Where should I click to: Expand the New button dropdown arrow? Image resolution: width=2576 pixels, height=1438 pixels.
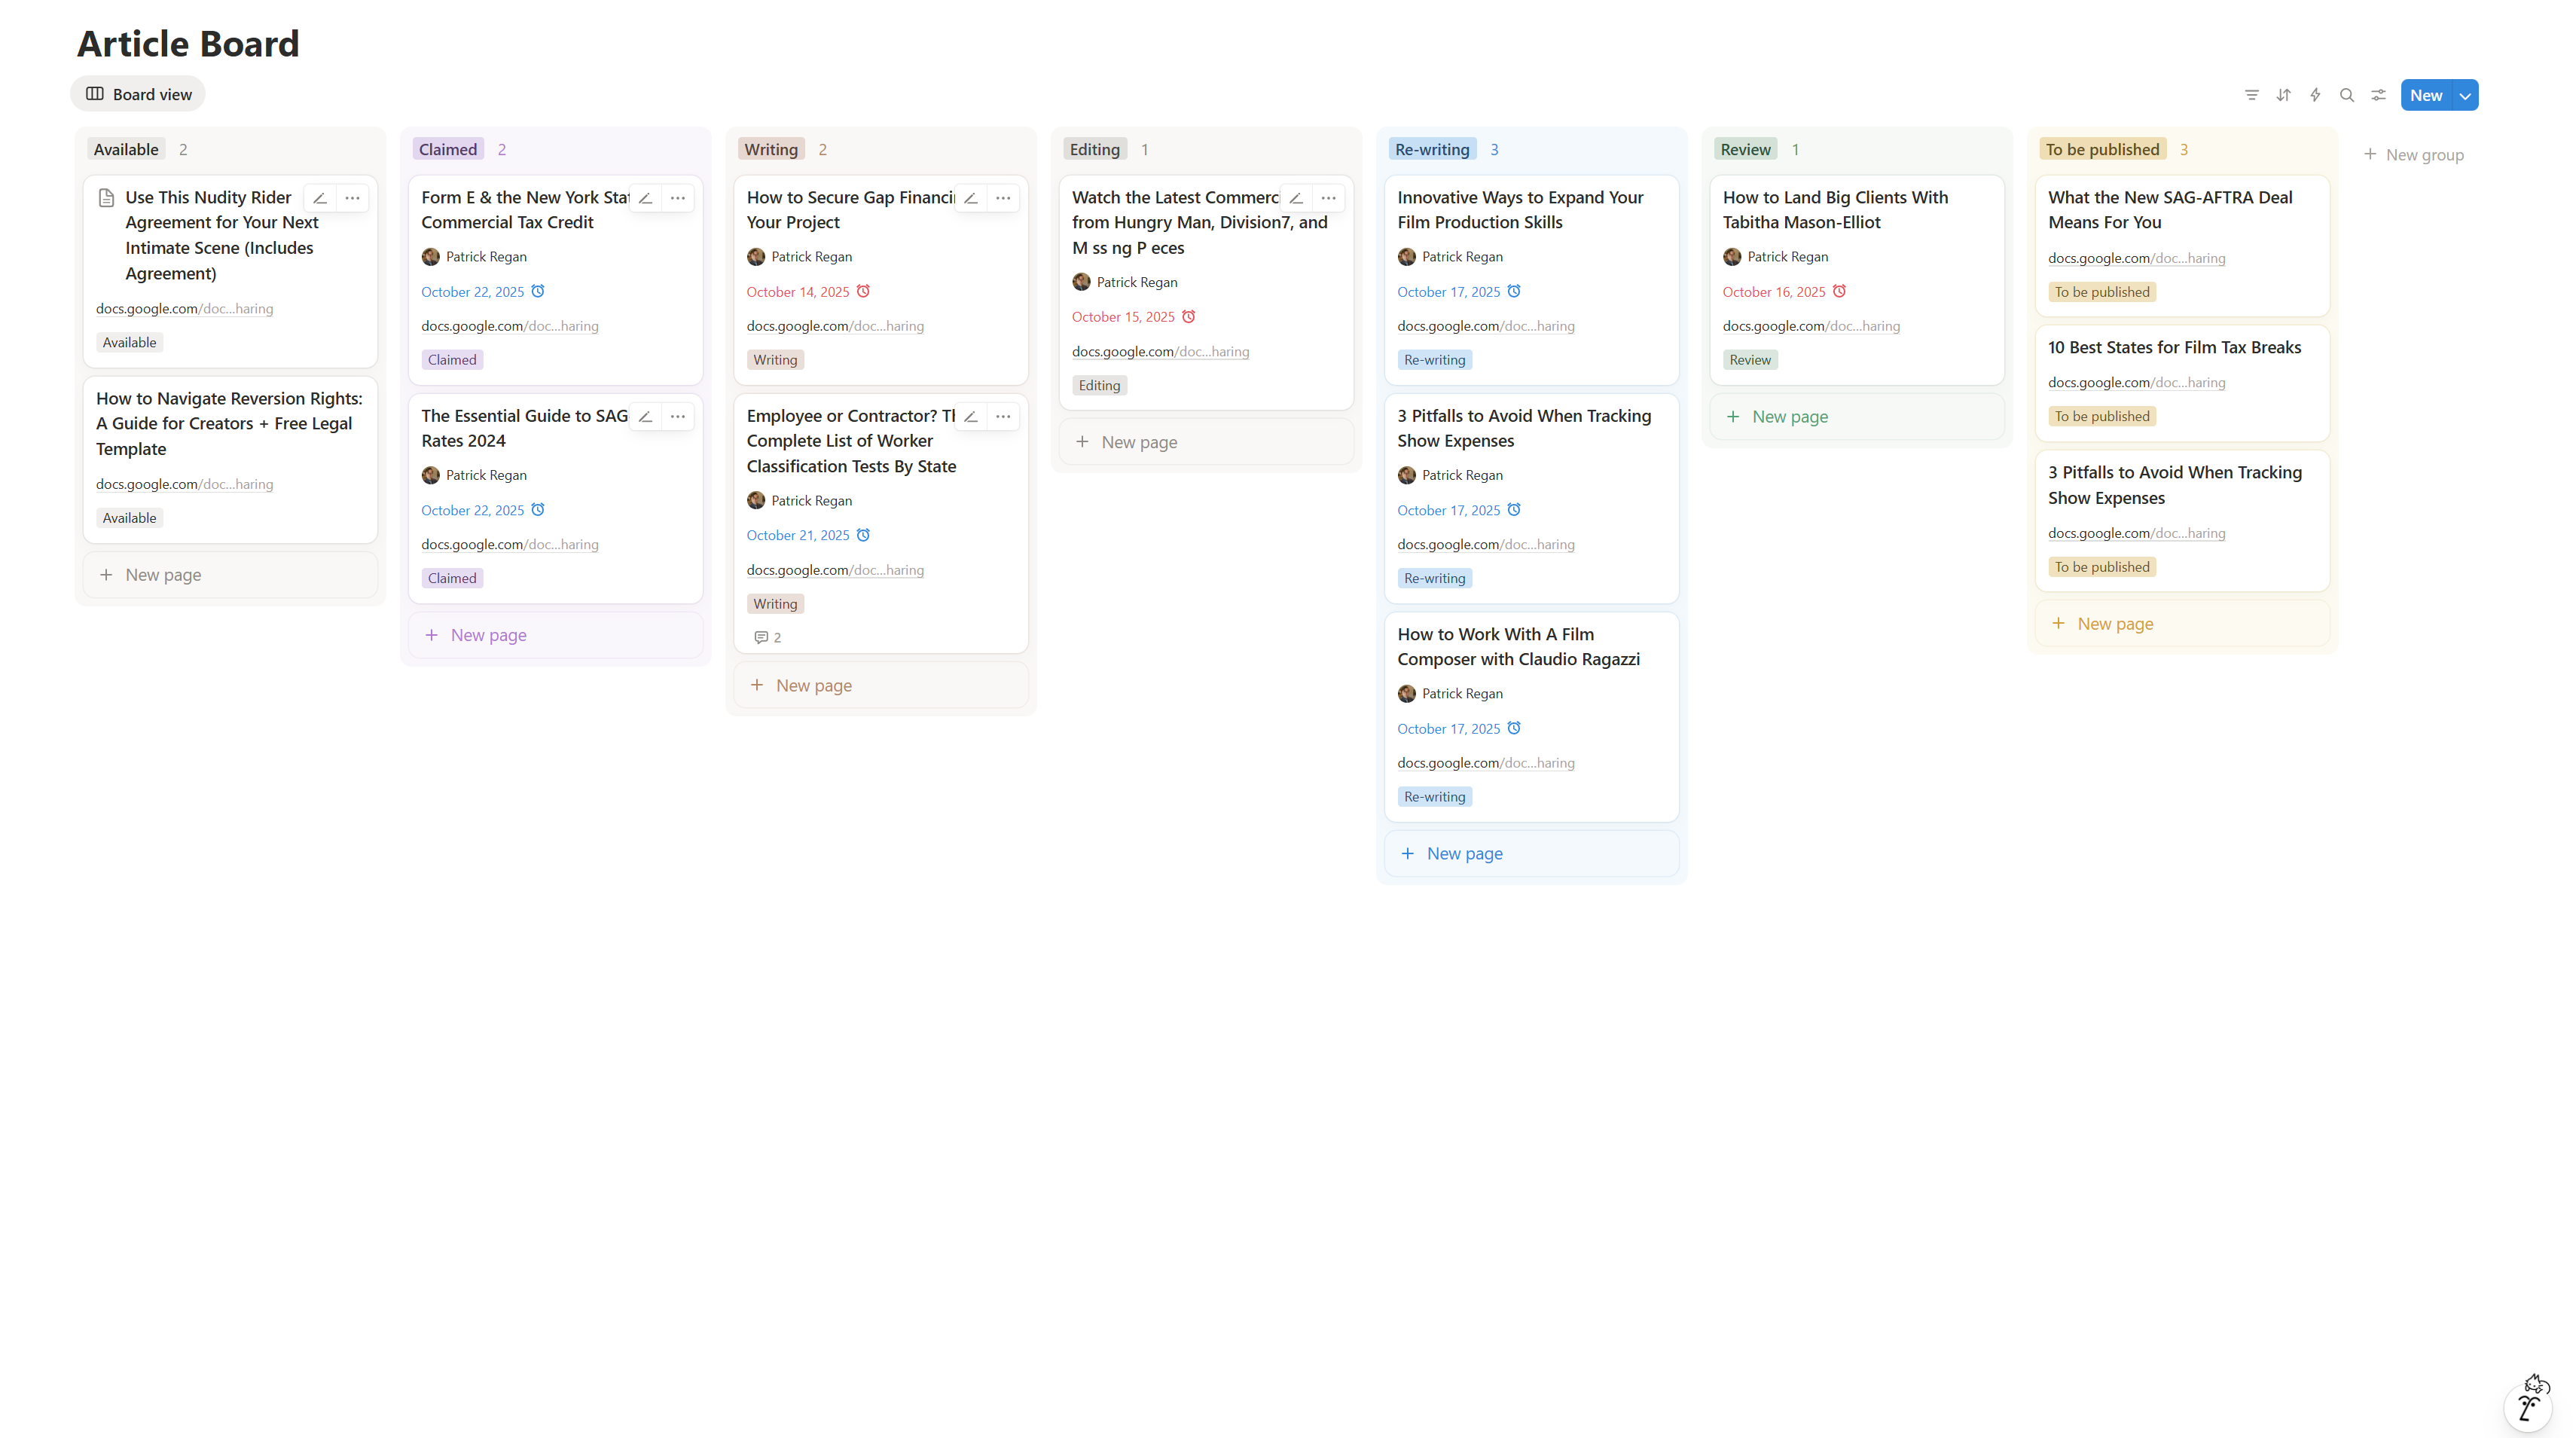point(2465,96)
